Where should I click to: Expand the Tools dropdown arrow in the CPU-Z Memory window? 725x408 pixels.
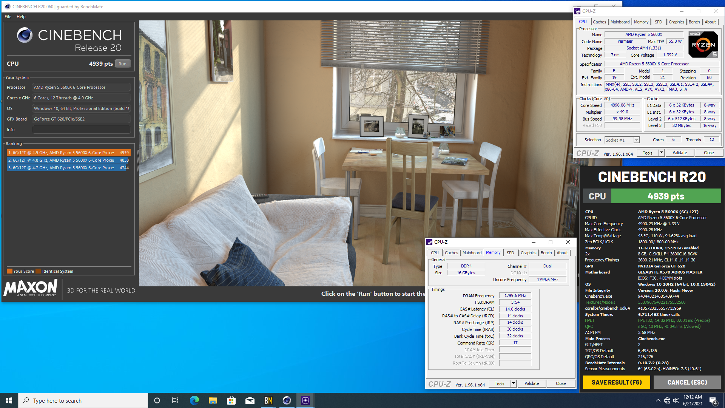pyautogui.click(x=513, y=384)
